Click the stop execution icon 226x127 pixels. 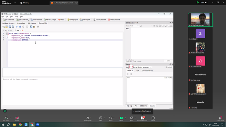pyautogui.click(x=23, y=27)
